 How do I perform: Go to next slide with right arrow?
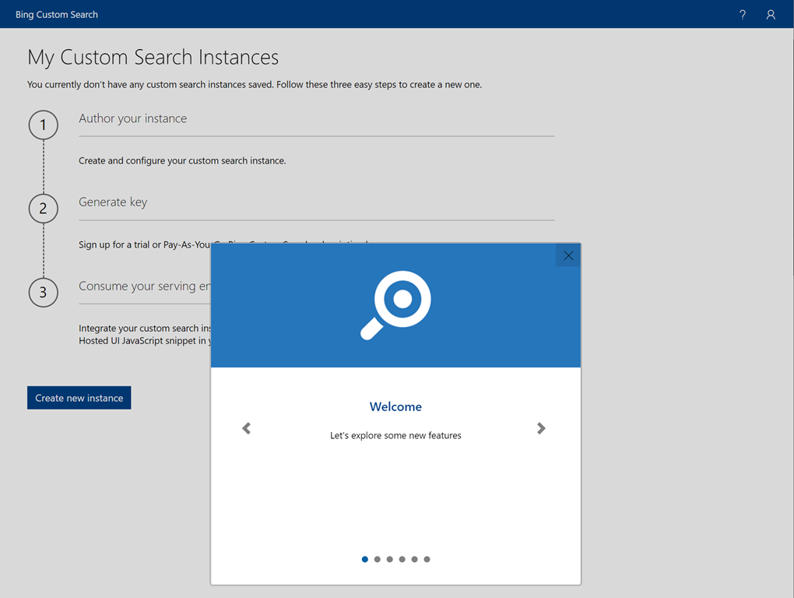click(x=541, y=428)
